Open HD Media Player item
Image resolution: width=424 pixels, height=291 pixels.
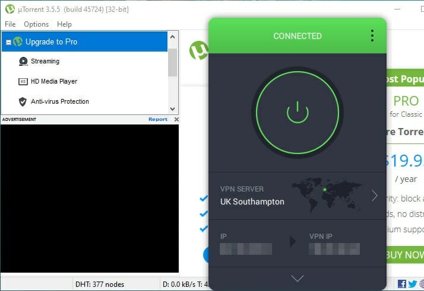tap(54, 81)
